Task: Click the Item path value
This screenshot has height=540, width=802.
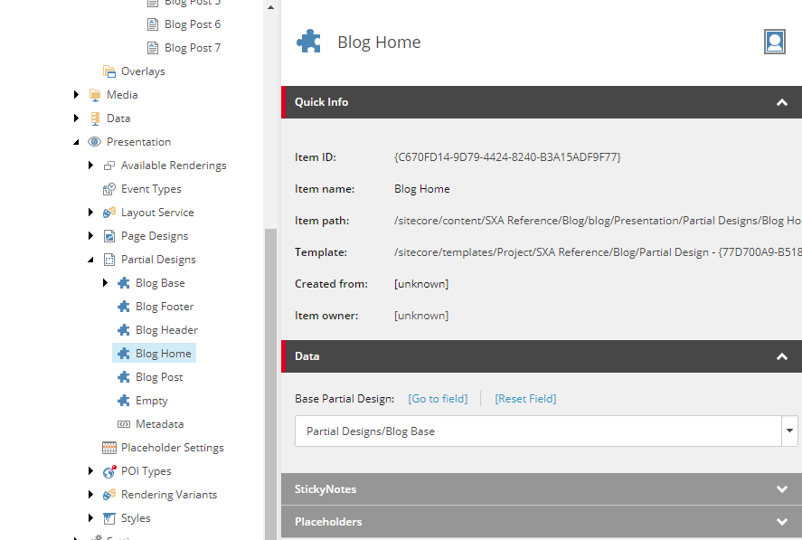Action: [598, 221]
